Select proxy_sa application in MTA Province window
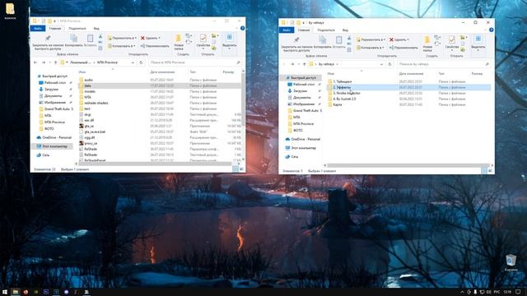 (91, 143)
